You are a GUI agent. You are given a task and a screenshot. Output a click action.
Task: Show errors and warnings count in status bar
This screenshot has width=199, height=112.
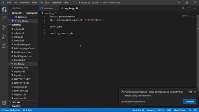(x=27, y=110)
